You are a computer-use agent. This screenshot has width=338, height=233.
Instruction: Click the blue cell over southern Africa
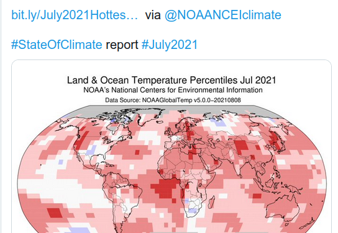click(193, 211)
